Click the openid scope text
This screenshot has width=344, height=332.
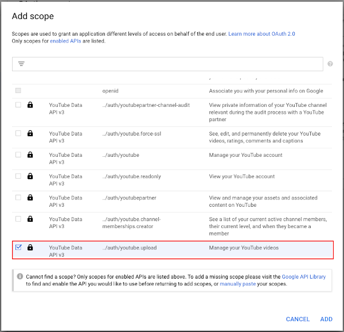coord(110,91)
